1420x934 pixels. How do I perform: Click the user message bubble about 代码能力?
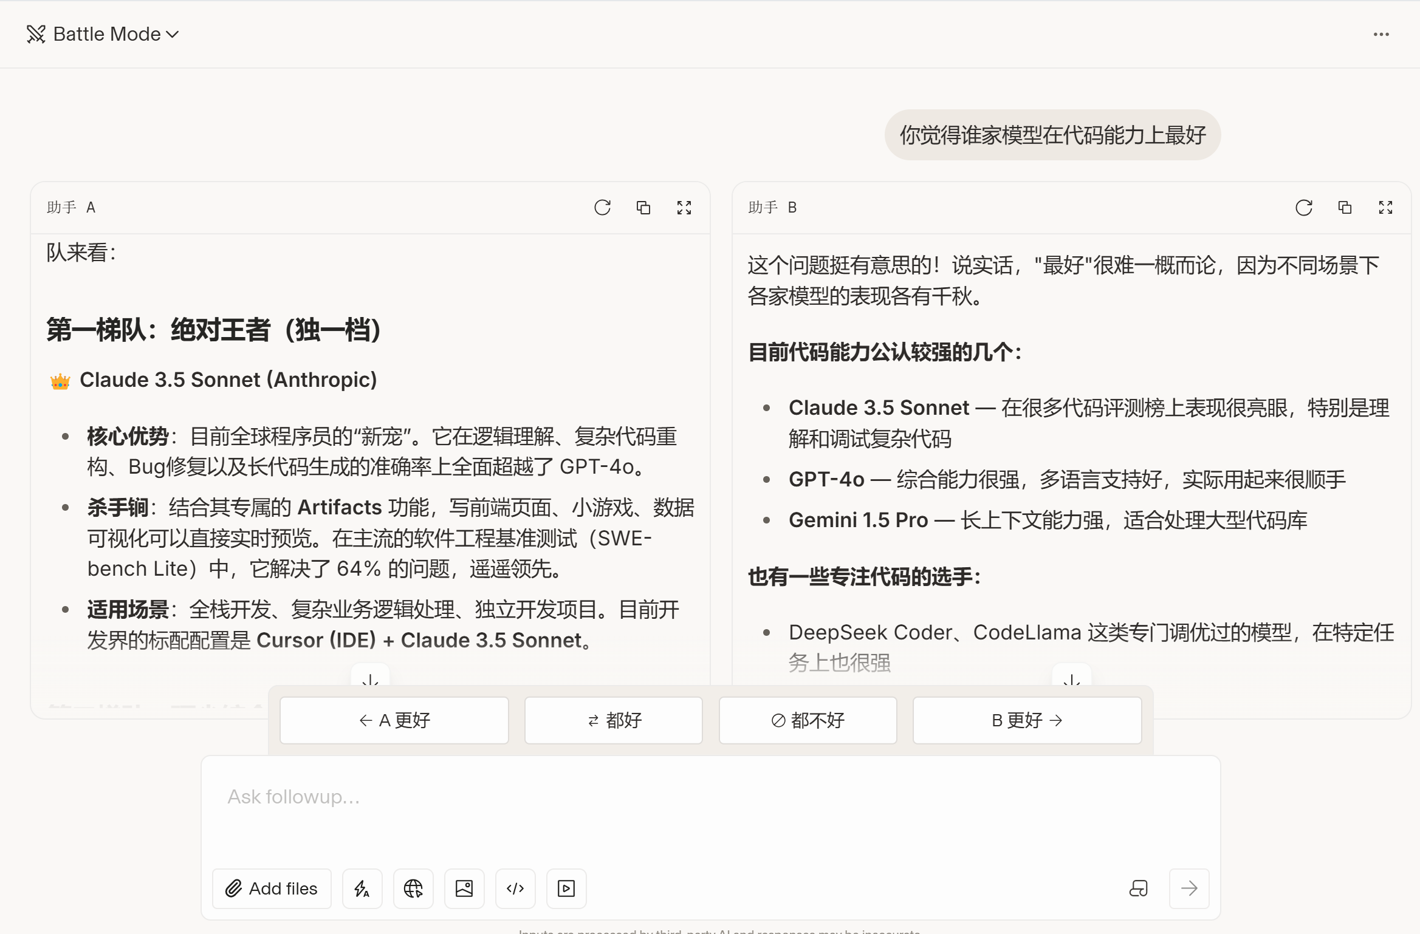pyautogui.click(x=1052, y=135)
